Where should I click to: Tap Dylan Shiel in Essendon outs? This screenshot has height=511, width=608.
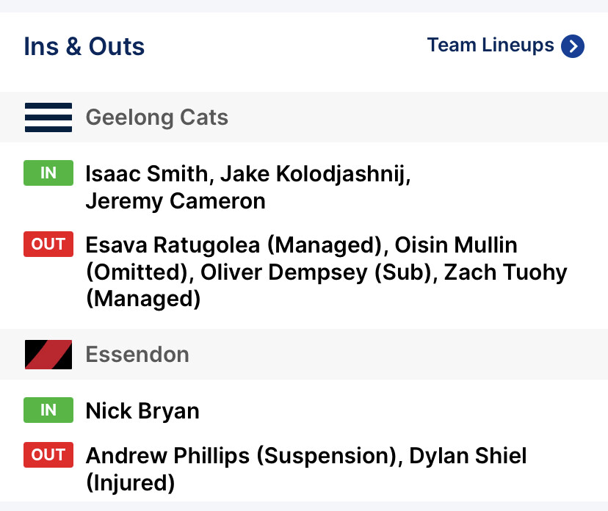(468, 456)
